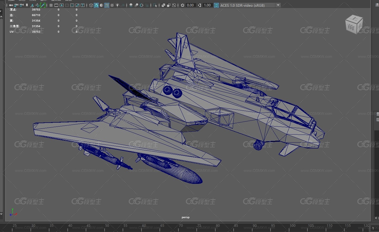Image resolution: width=379 pixels, height=232 pixels.
Task: Toggle Wireframe on Shaded icon
Action: coord(107,5)
